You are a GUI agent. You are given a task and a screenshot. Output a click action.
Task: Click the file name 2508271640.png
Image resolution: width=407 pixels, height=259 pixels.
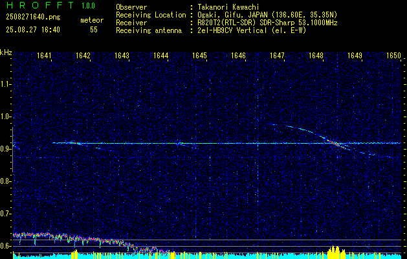coord(33,17)
